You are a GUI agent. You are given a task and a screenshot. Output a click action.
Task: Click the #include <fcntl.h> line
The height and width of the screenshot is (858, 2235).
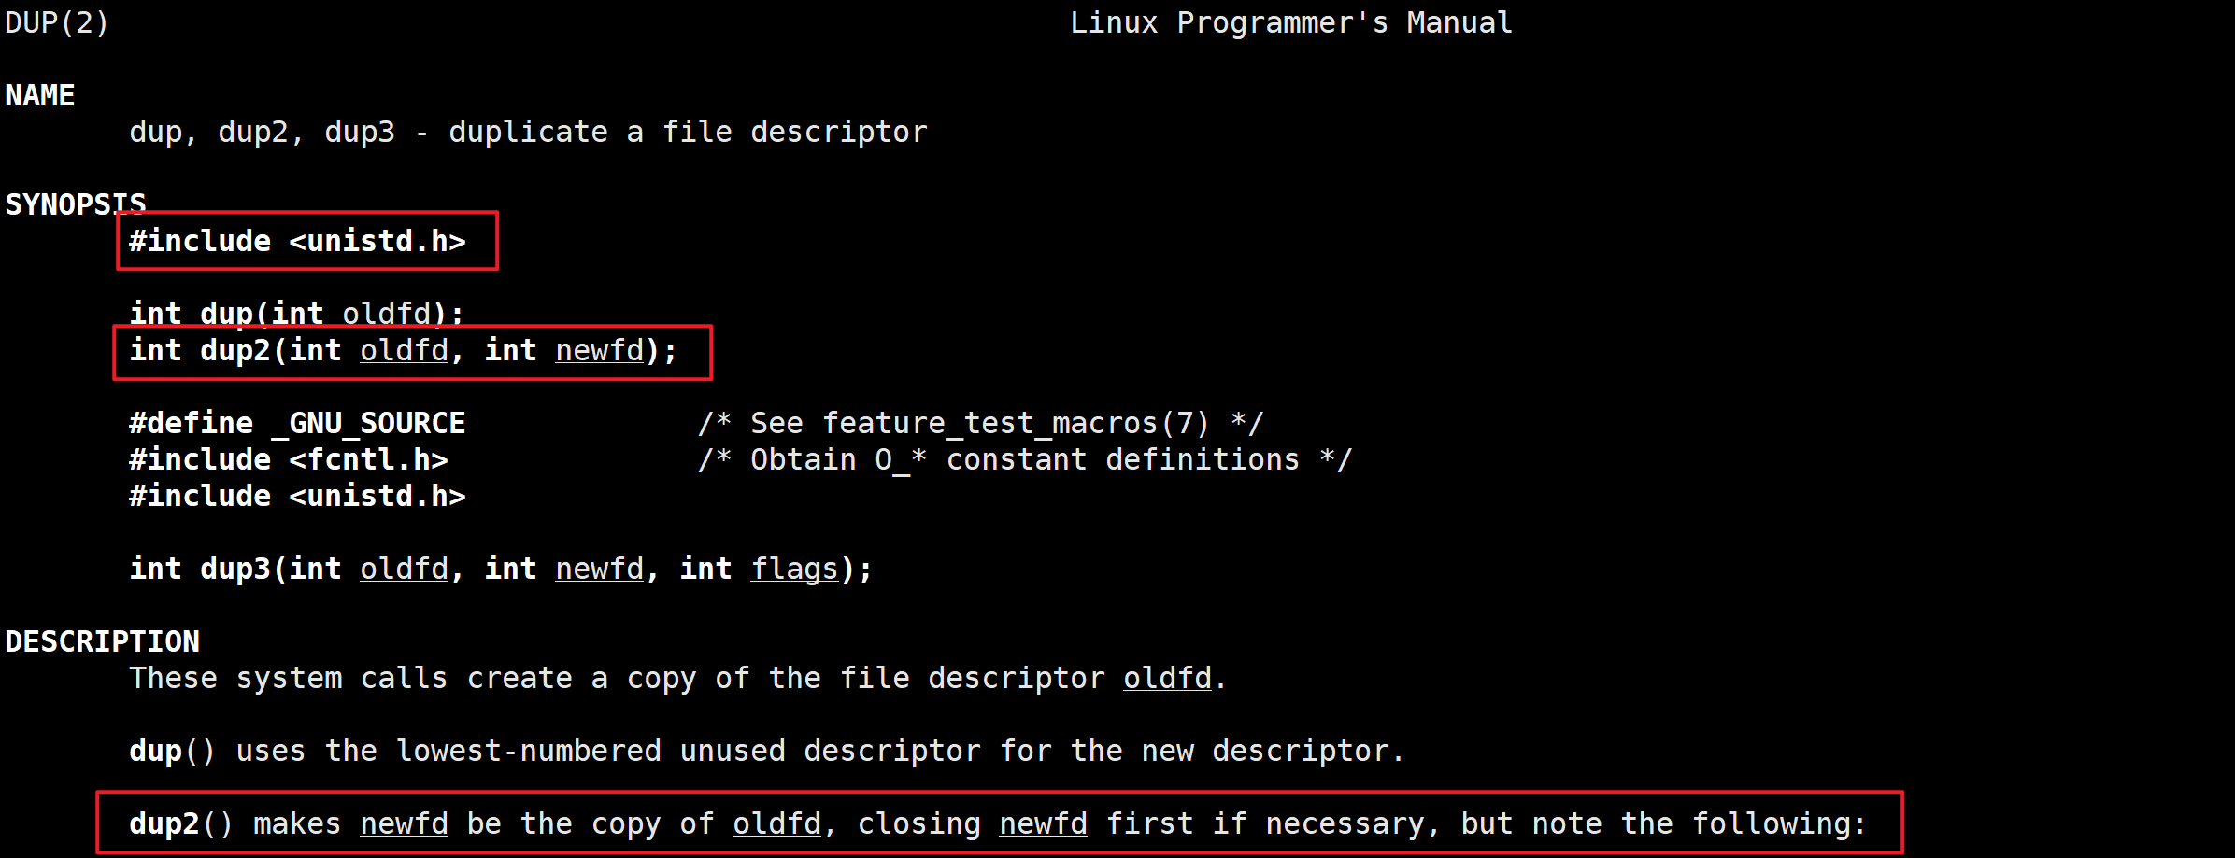click(289, 459)
